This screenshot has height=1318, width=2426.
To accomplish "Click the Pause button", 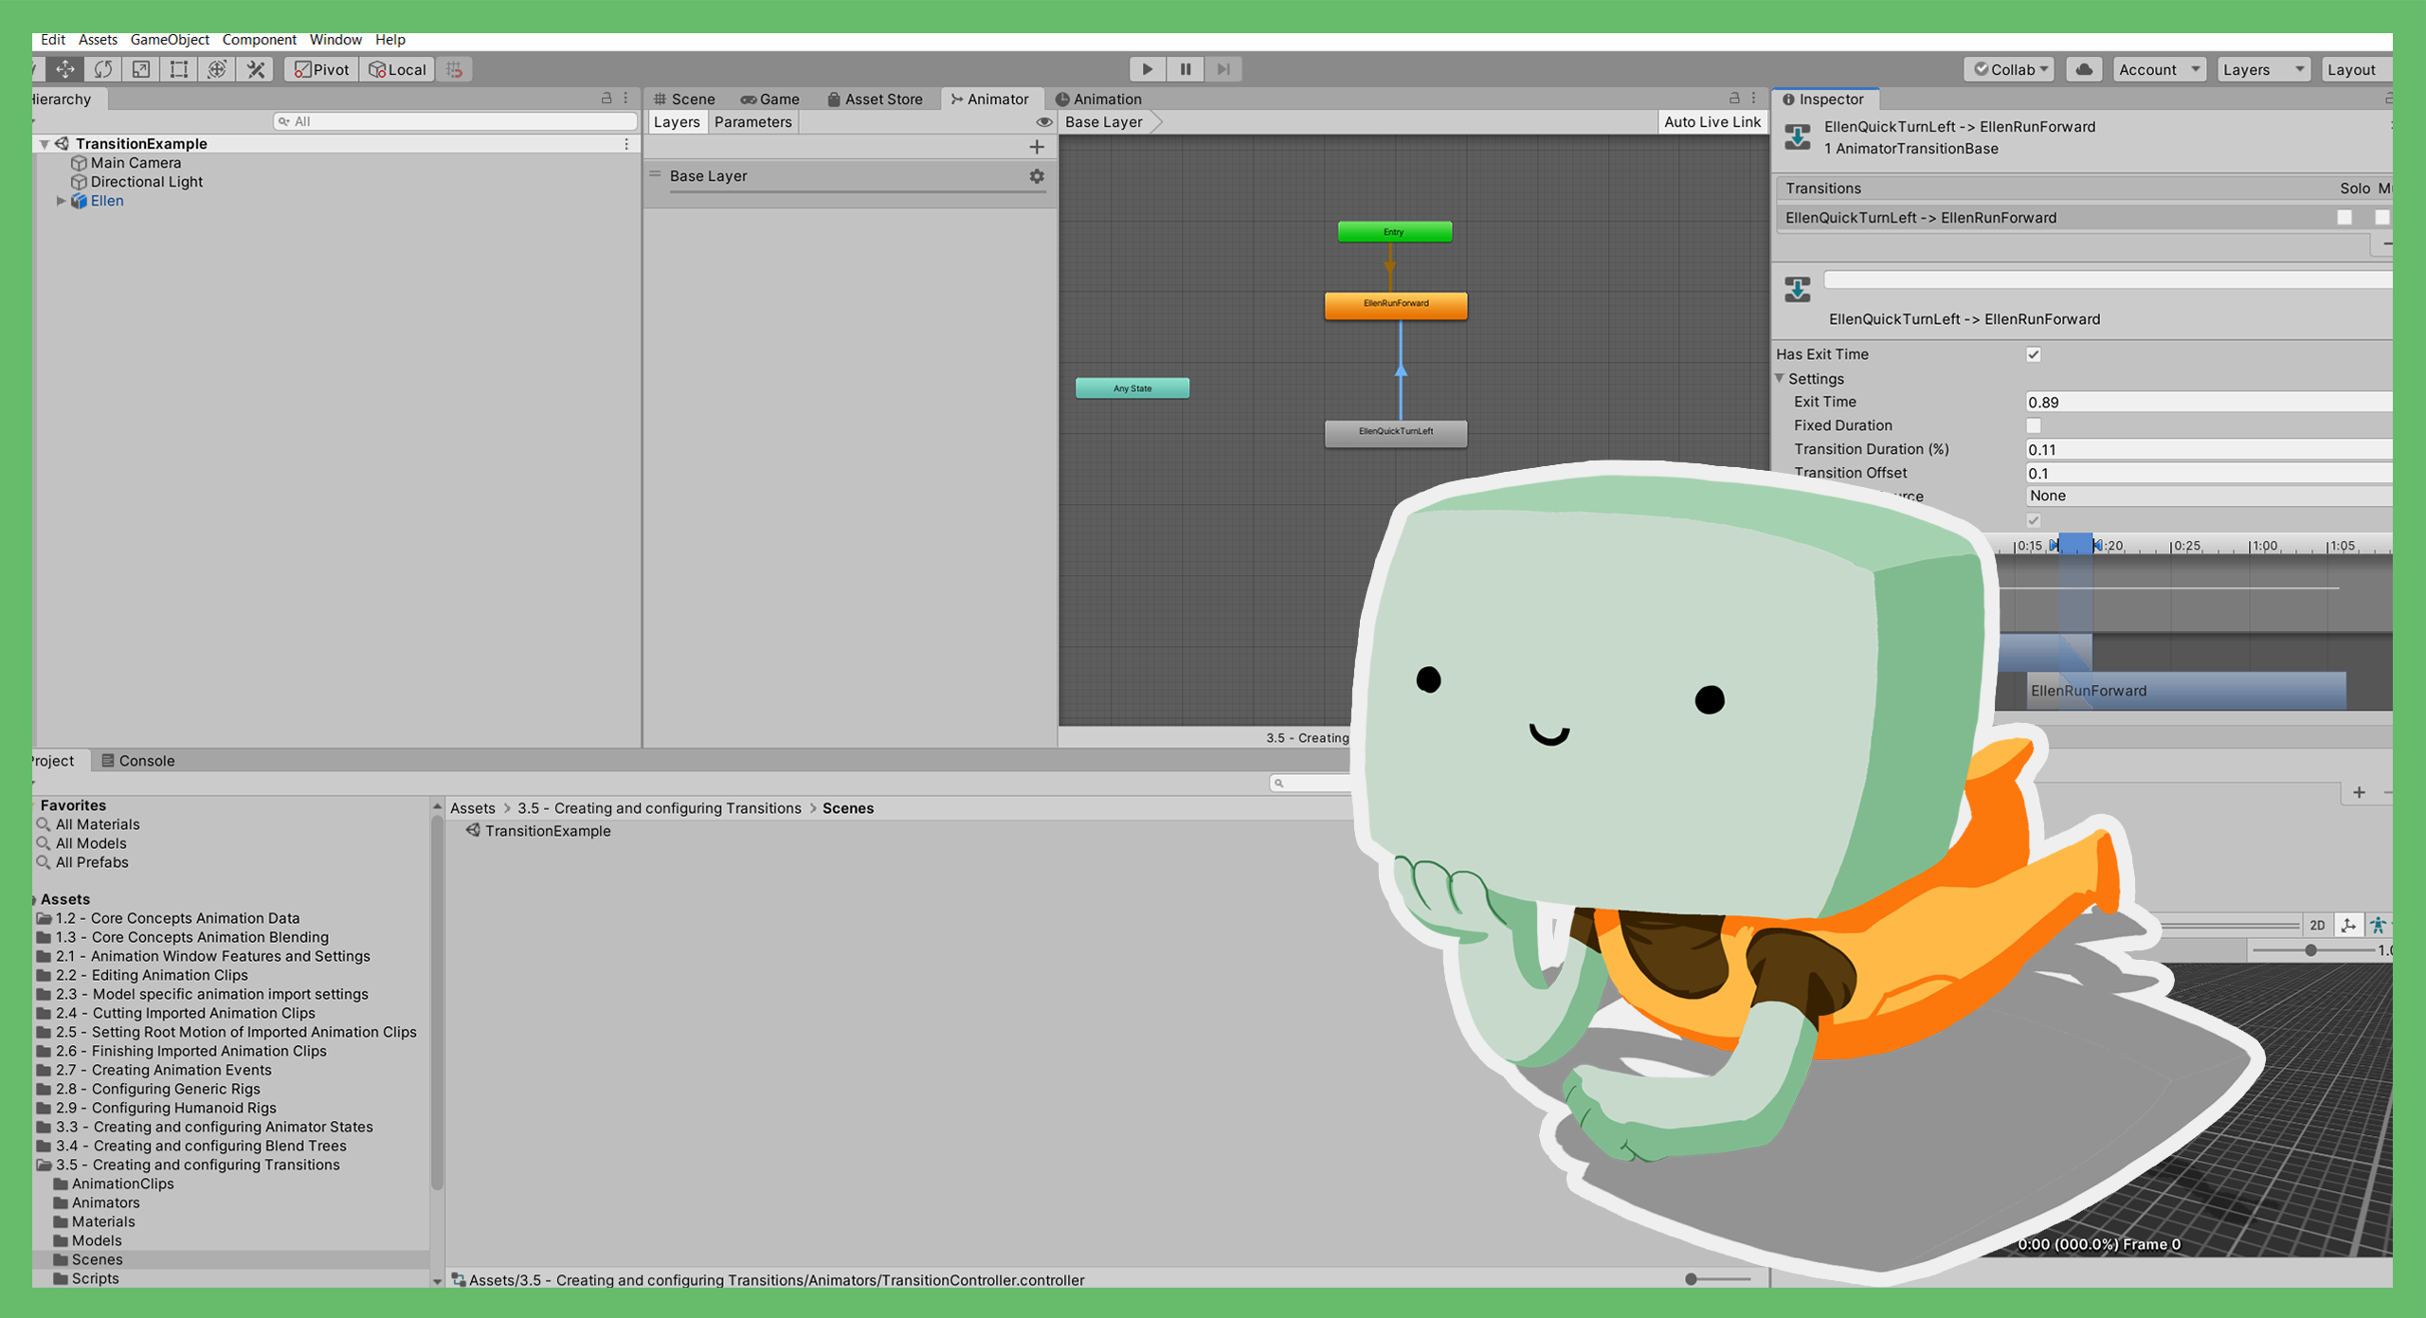I will [1186, 69].
